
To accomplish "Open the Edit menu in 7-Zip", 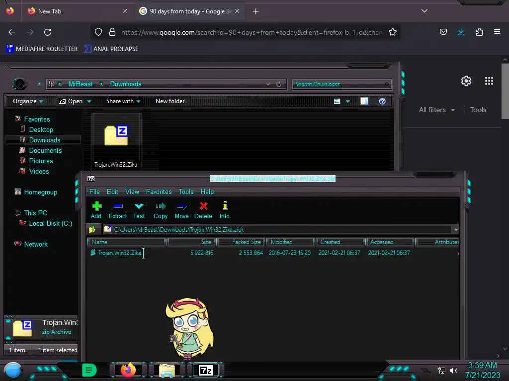I will (112, 192).
